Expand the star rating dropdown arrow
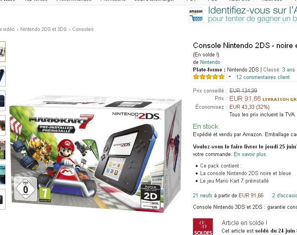This screenshot has width=297, height=235. point(229,77)
